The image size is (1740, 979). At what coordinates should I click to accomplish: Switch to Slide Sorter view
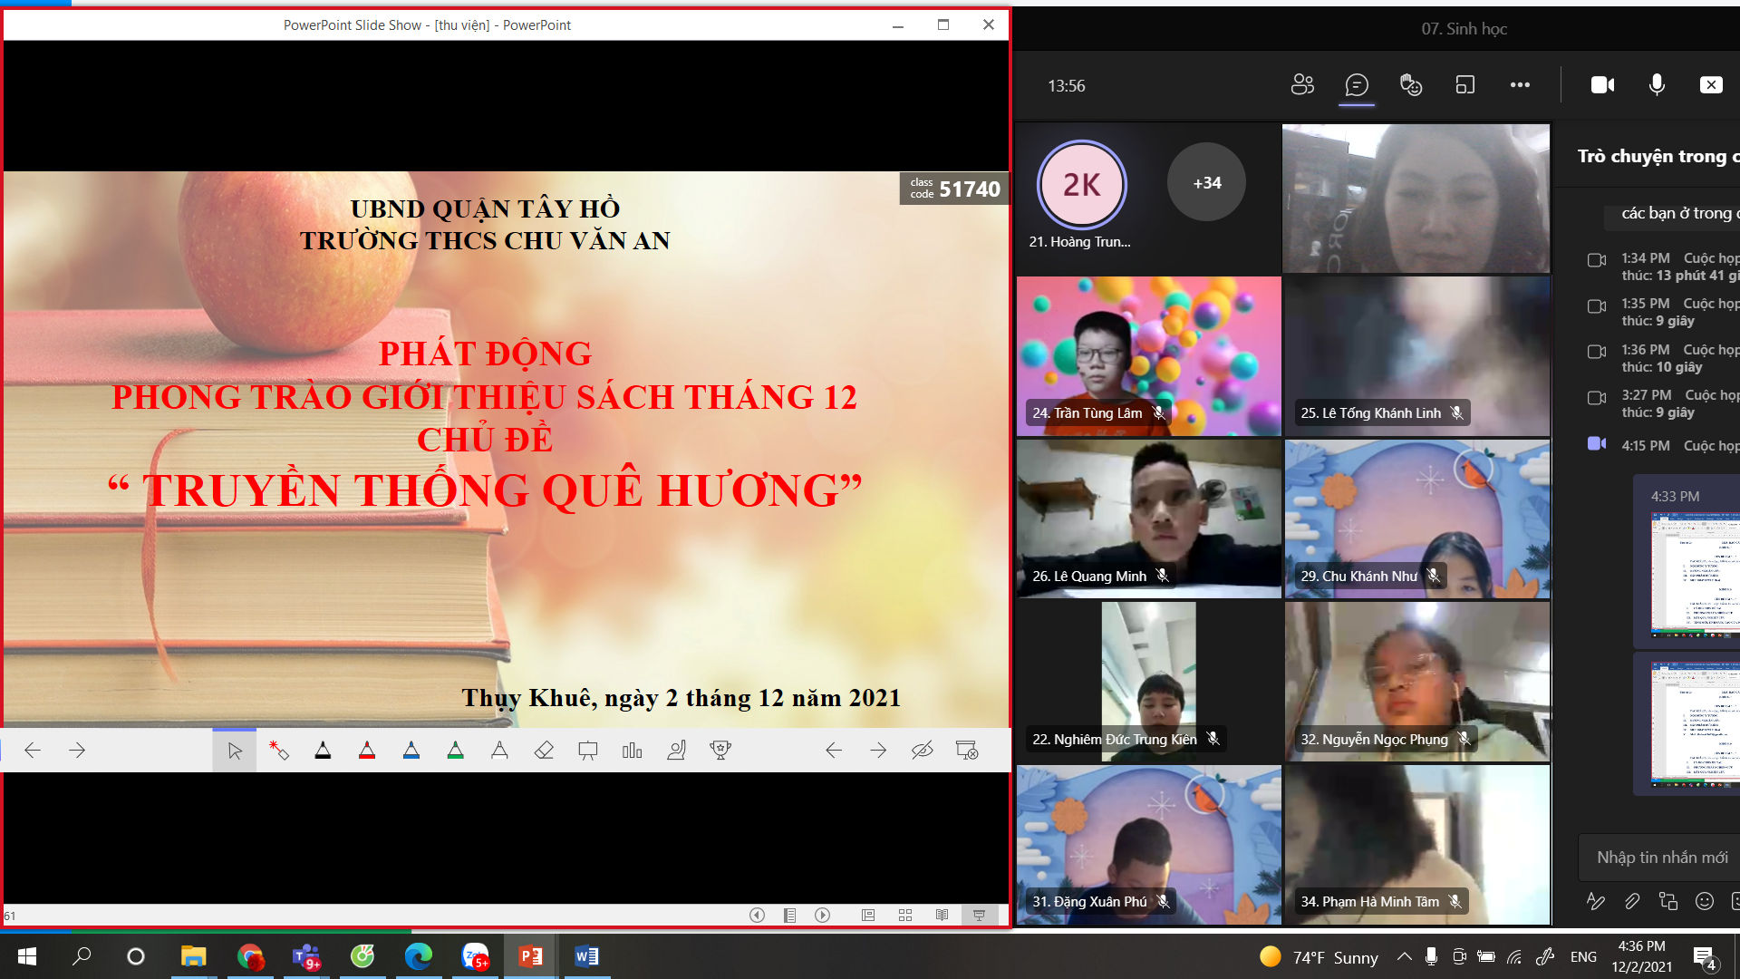(905, 916)
